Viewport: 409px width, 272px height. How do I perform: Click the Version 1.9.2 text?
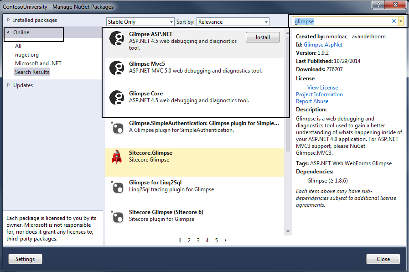coord(312,53)
